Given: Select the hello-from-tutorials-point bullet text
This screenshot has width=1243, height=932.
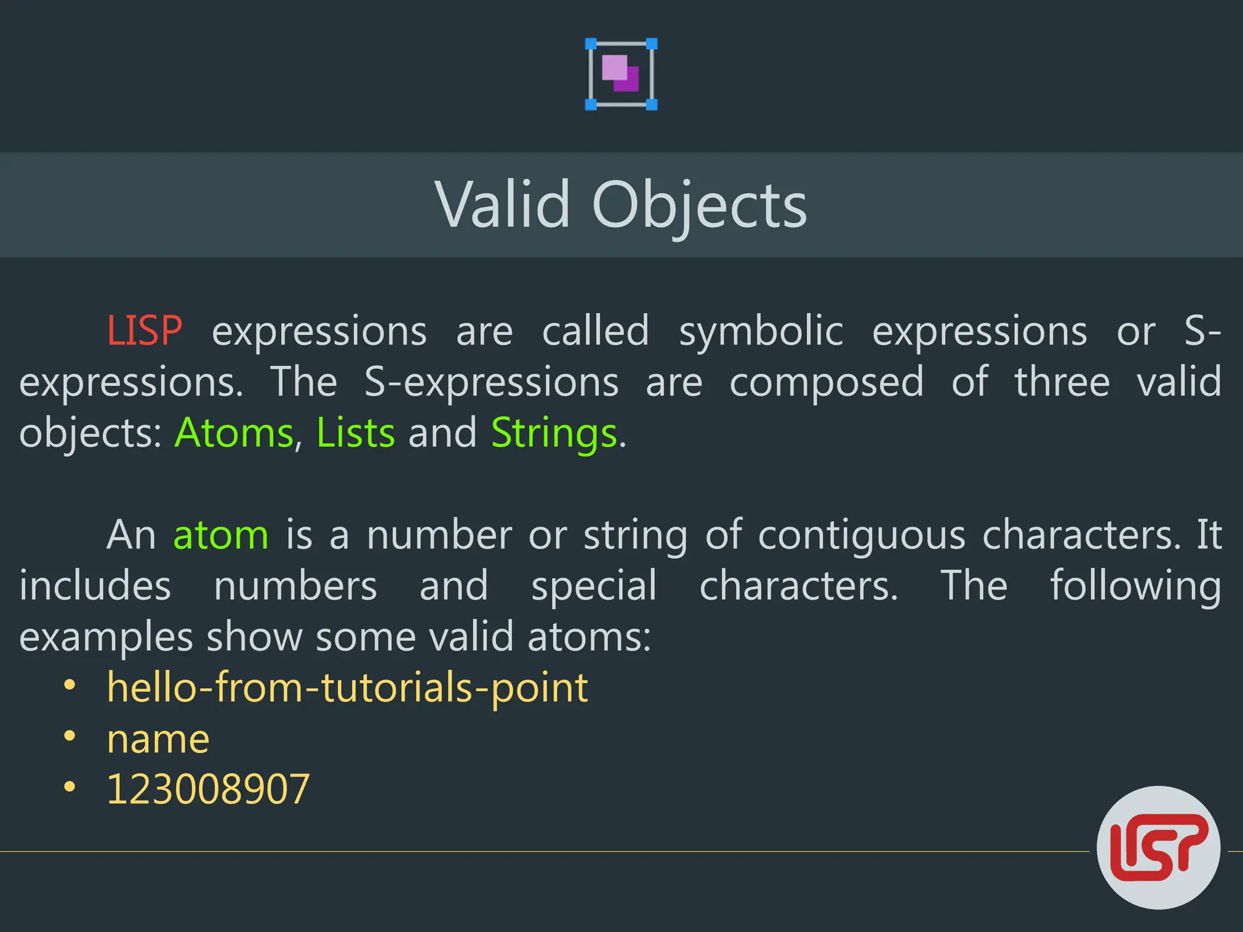Looking at the screenshot, I should click(347, 688).
